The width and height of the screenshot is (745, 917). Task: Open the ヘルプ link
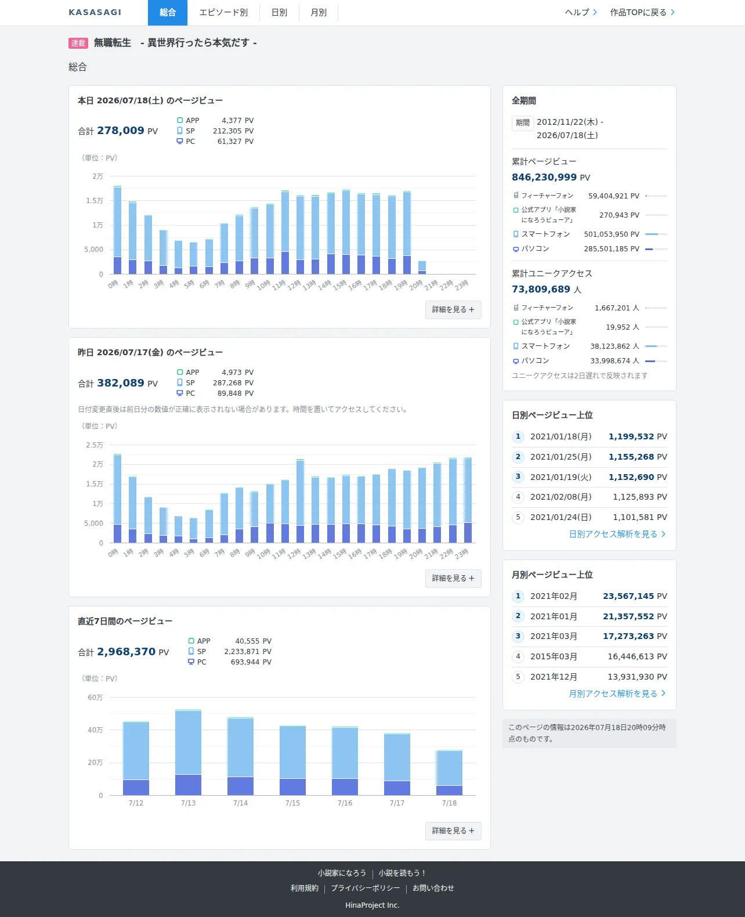pyautogui.click(x=581, y=12)
